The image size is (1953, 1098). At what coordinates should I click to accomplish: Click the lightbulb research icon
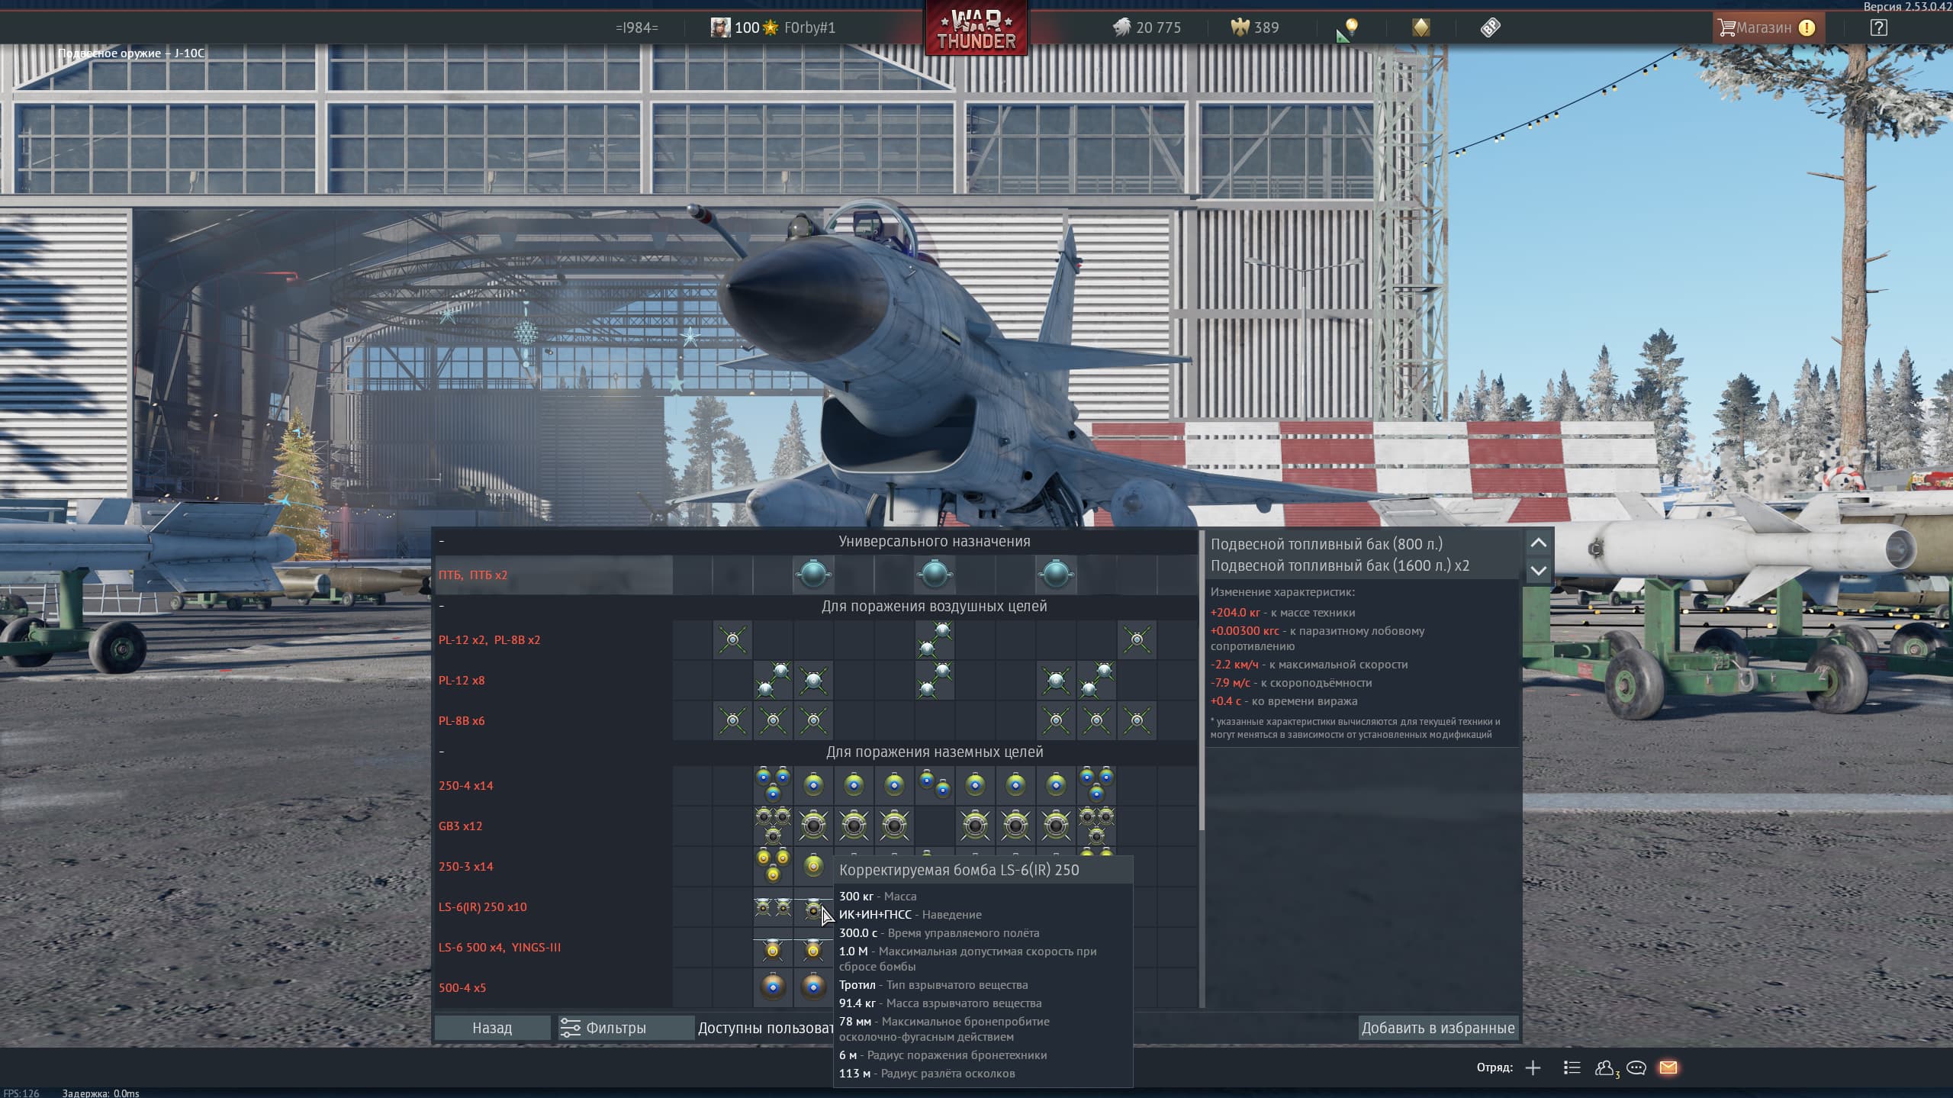point(1350,28)
